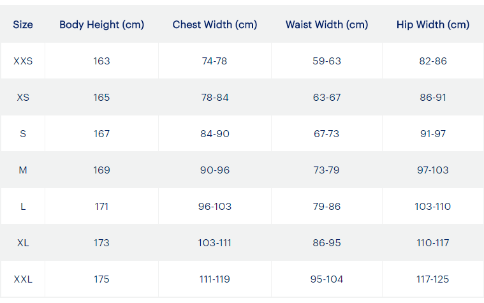The image size is (484, 303).
Task: Select the S size row label
Action: point(23,134)
